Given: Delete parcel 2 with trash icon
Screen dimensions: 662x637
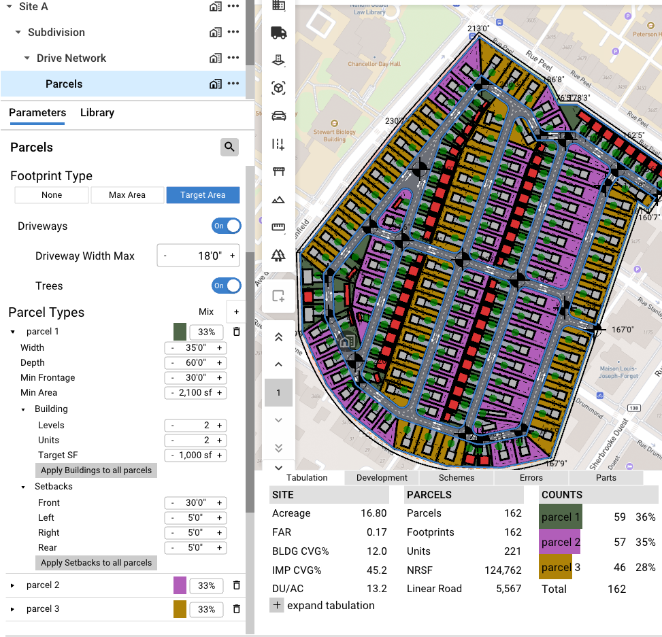Looking at the screenshot, I should [x=237, y=585].
